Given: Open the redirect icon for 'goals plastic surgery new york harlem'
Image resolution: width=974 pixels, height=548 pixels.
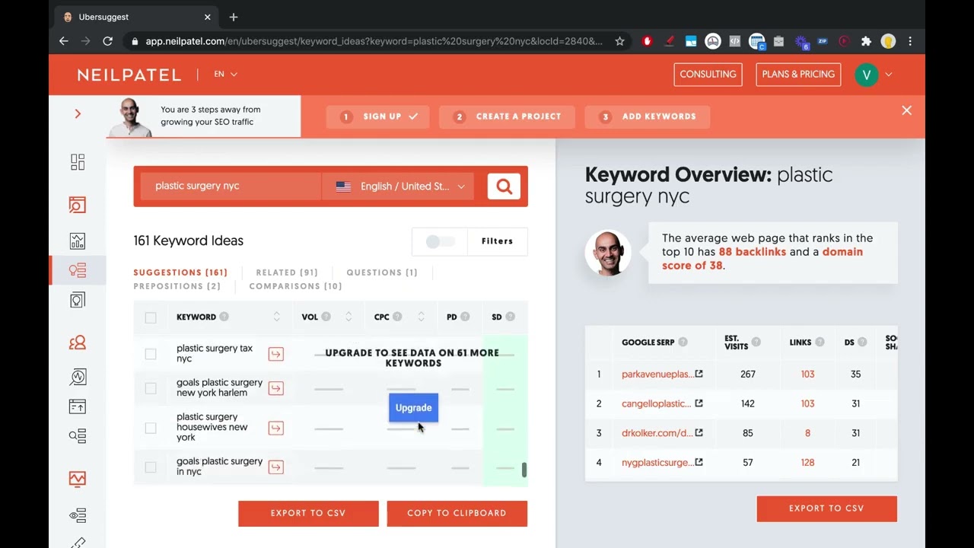Looking at the screenshot, I should [275, 388].
